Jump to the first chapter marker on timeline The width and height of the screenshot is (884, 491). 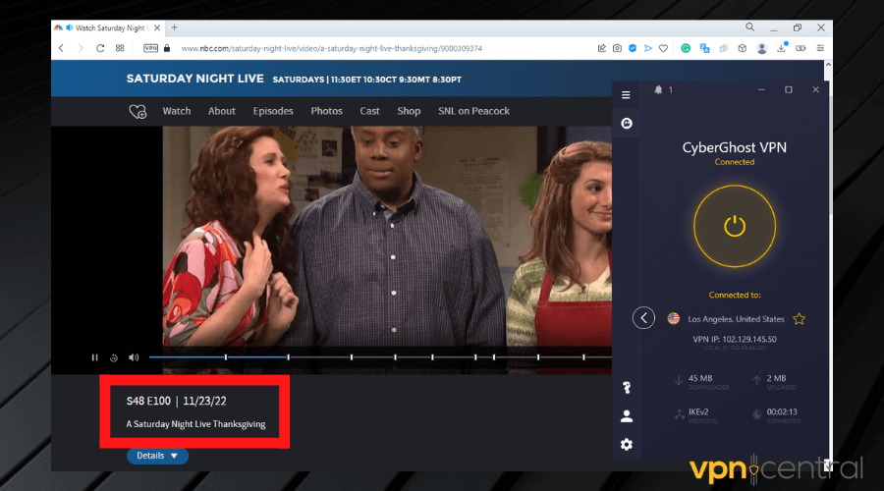point(226,357)
